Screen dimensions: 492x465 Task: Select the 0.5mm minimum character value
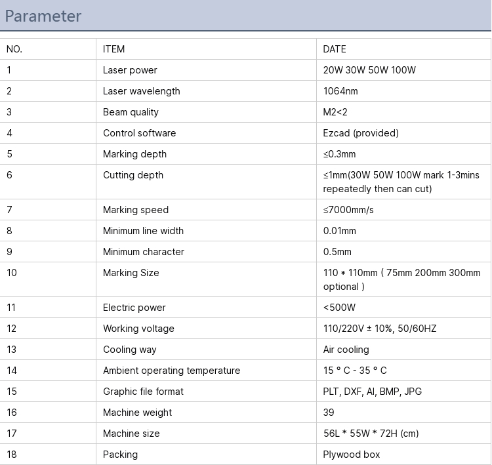coord(337,252)
